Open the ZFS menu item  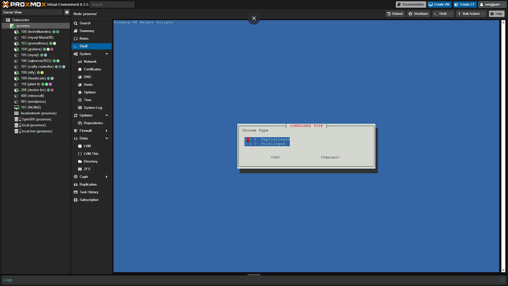(92, 169)
